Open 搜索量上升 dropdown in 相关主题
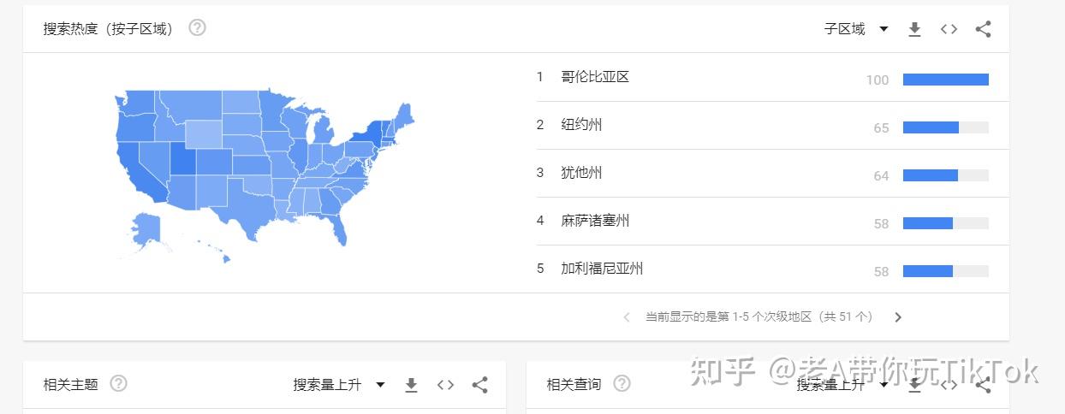Image resolution: width=1065 pixels, height=414 pixels. click(339, 385)
